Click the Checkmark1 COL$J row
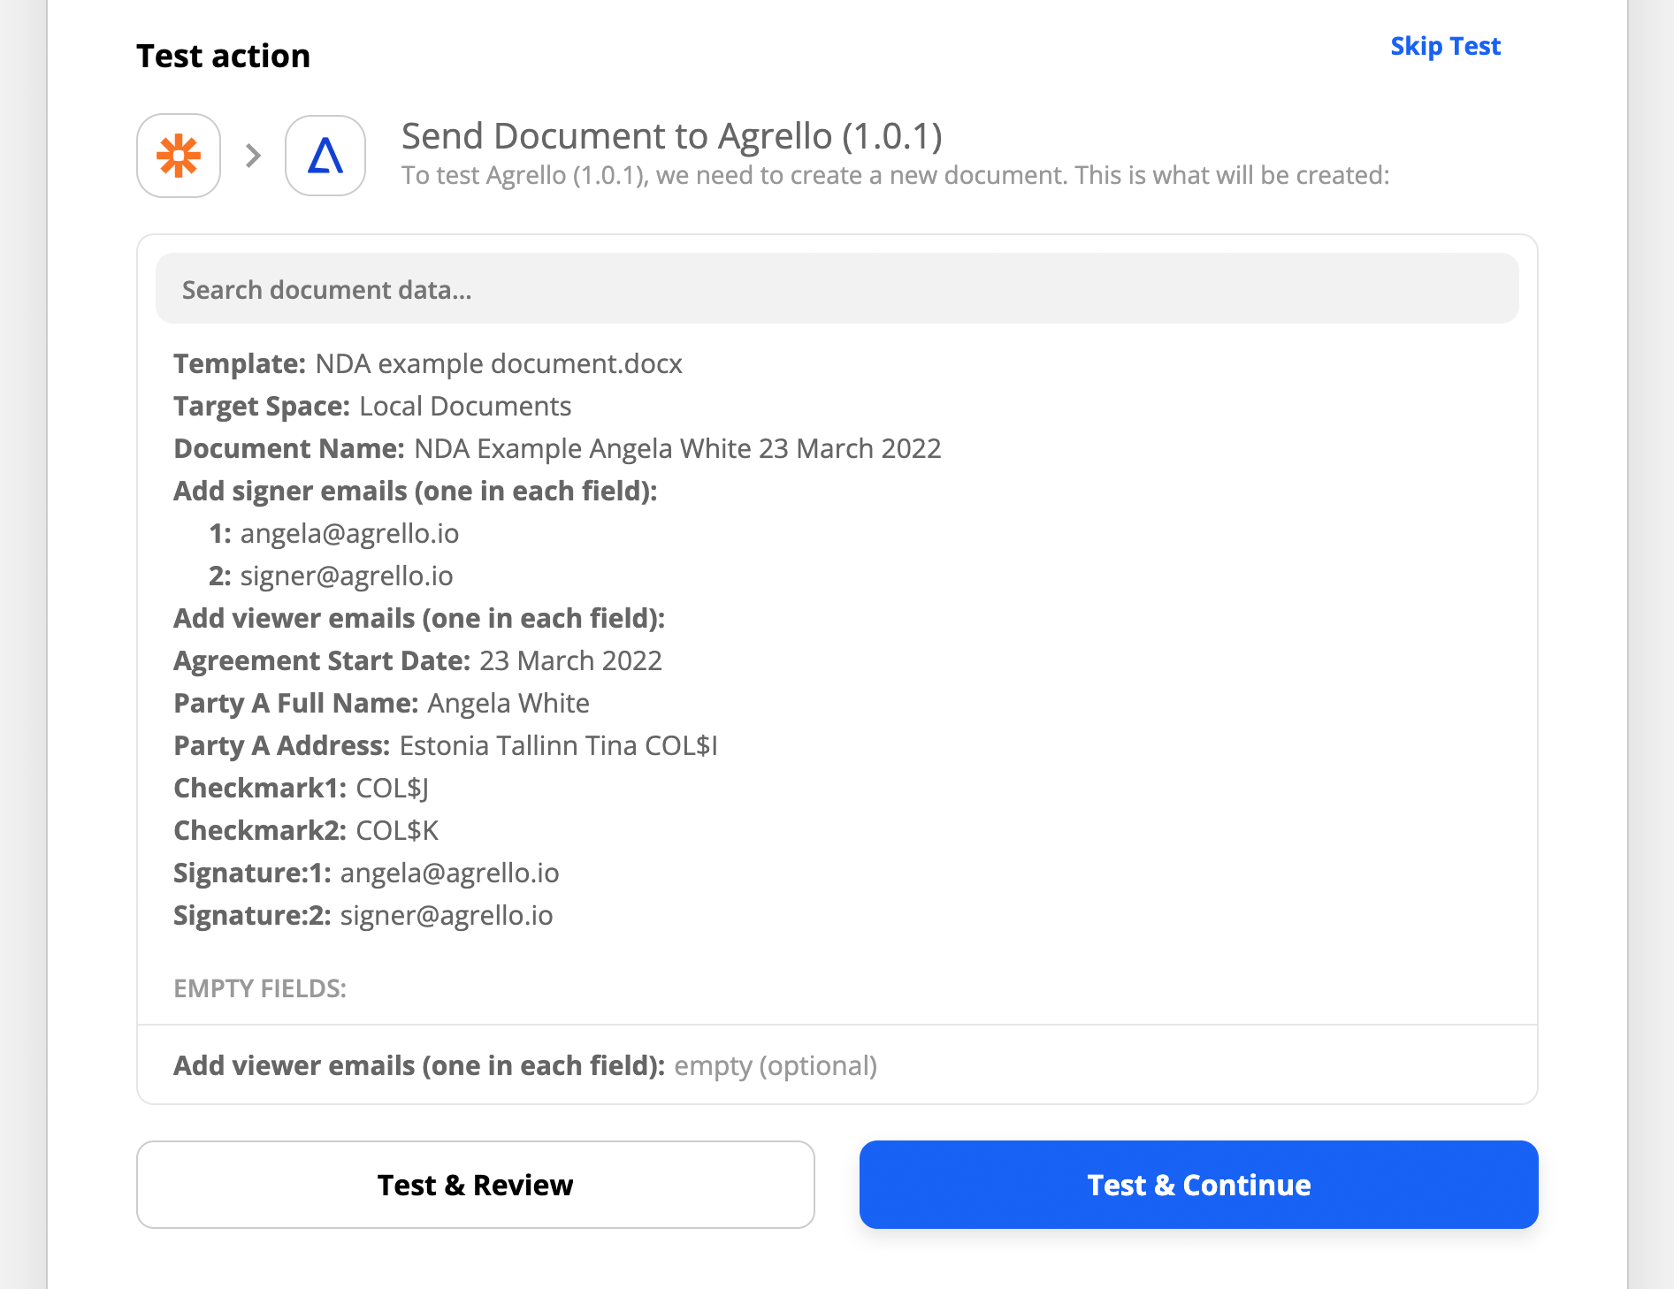 pyautogui.click(x=301, y=789)
